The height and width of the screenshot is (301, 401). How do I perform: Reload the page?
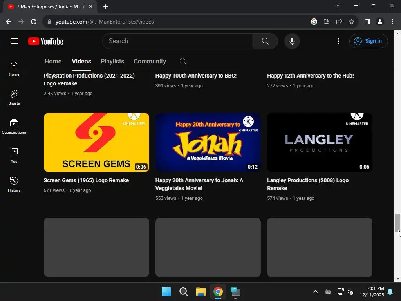pos(34,22)
